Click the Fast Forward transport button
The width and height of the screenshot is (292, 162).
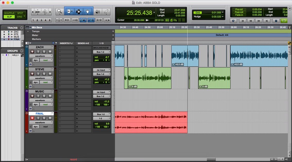tap(259, 21)
